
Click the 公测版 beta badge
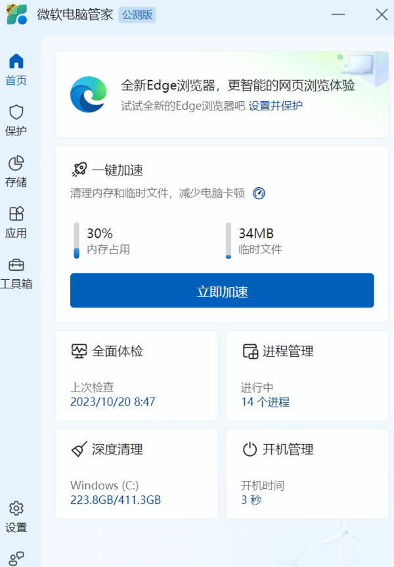pos(137,15)
